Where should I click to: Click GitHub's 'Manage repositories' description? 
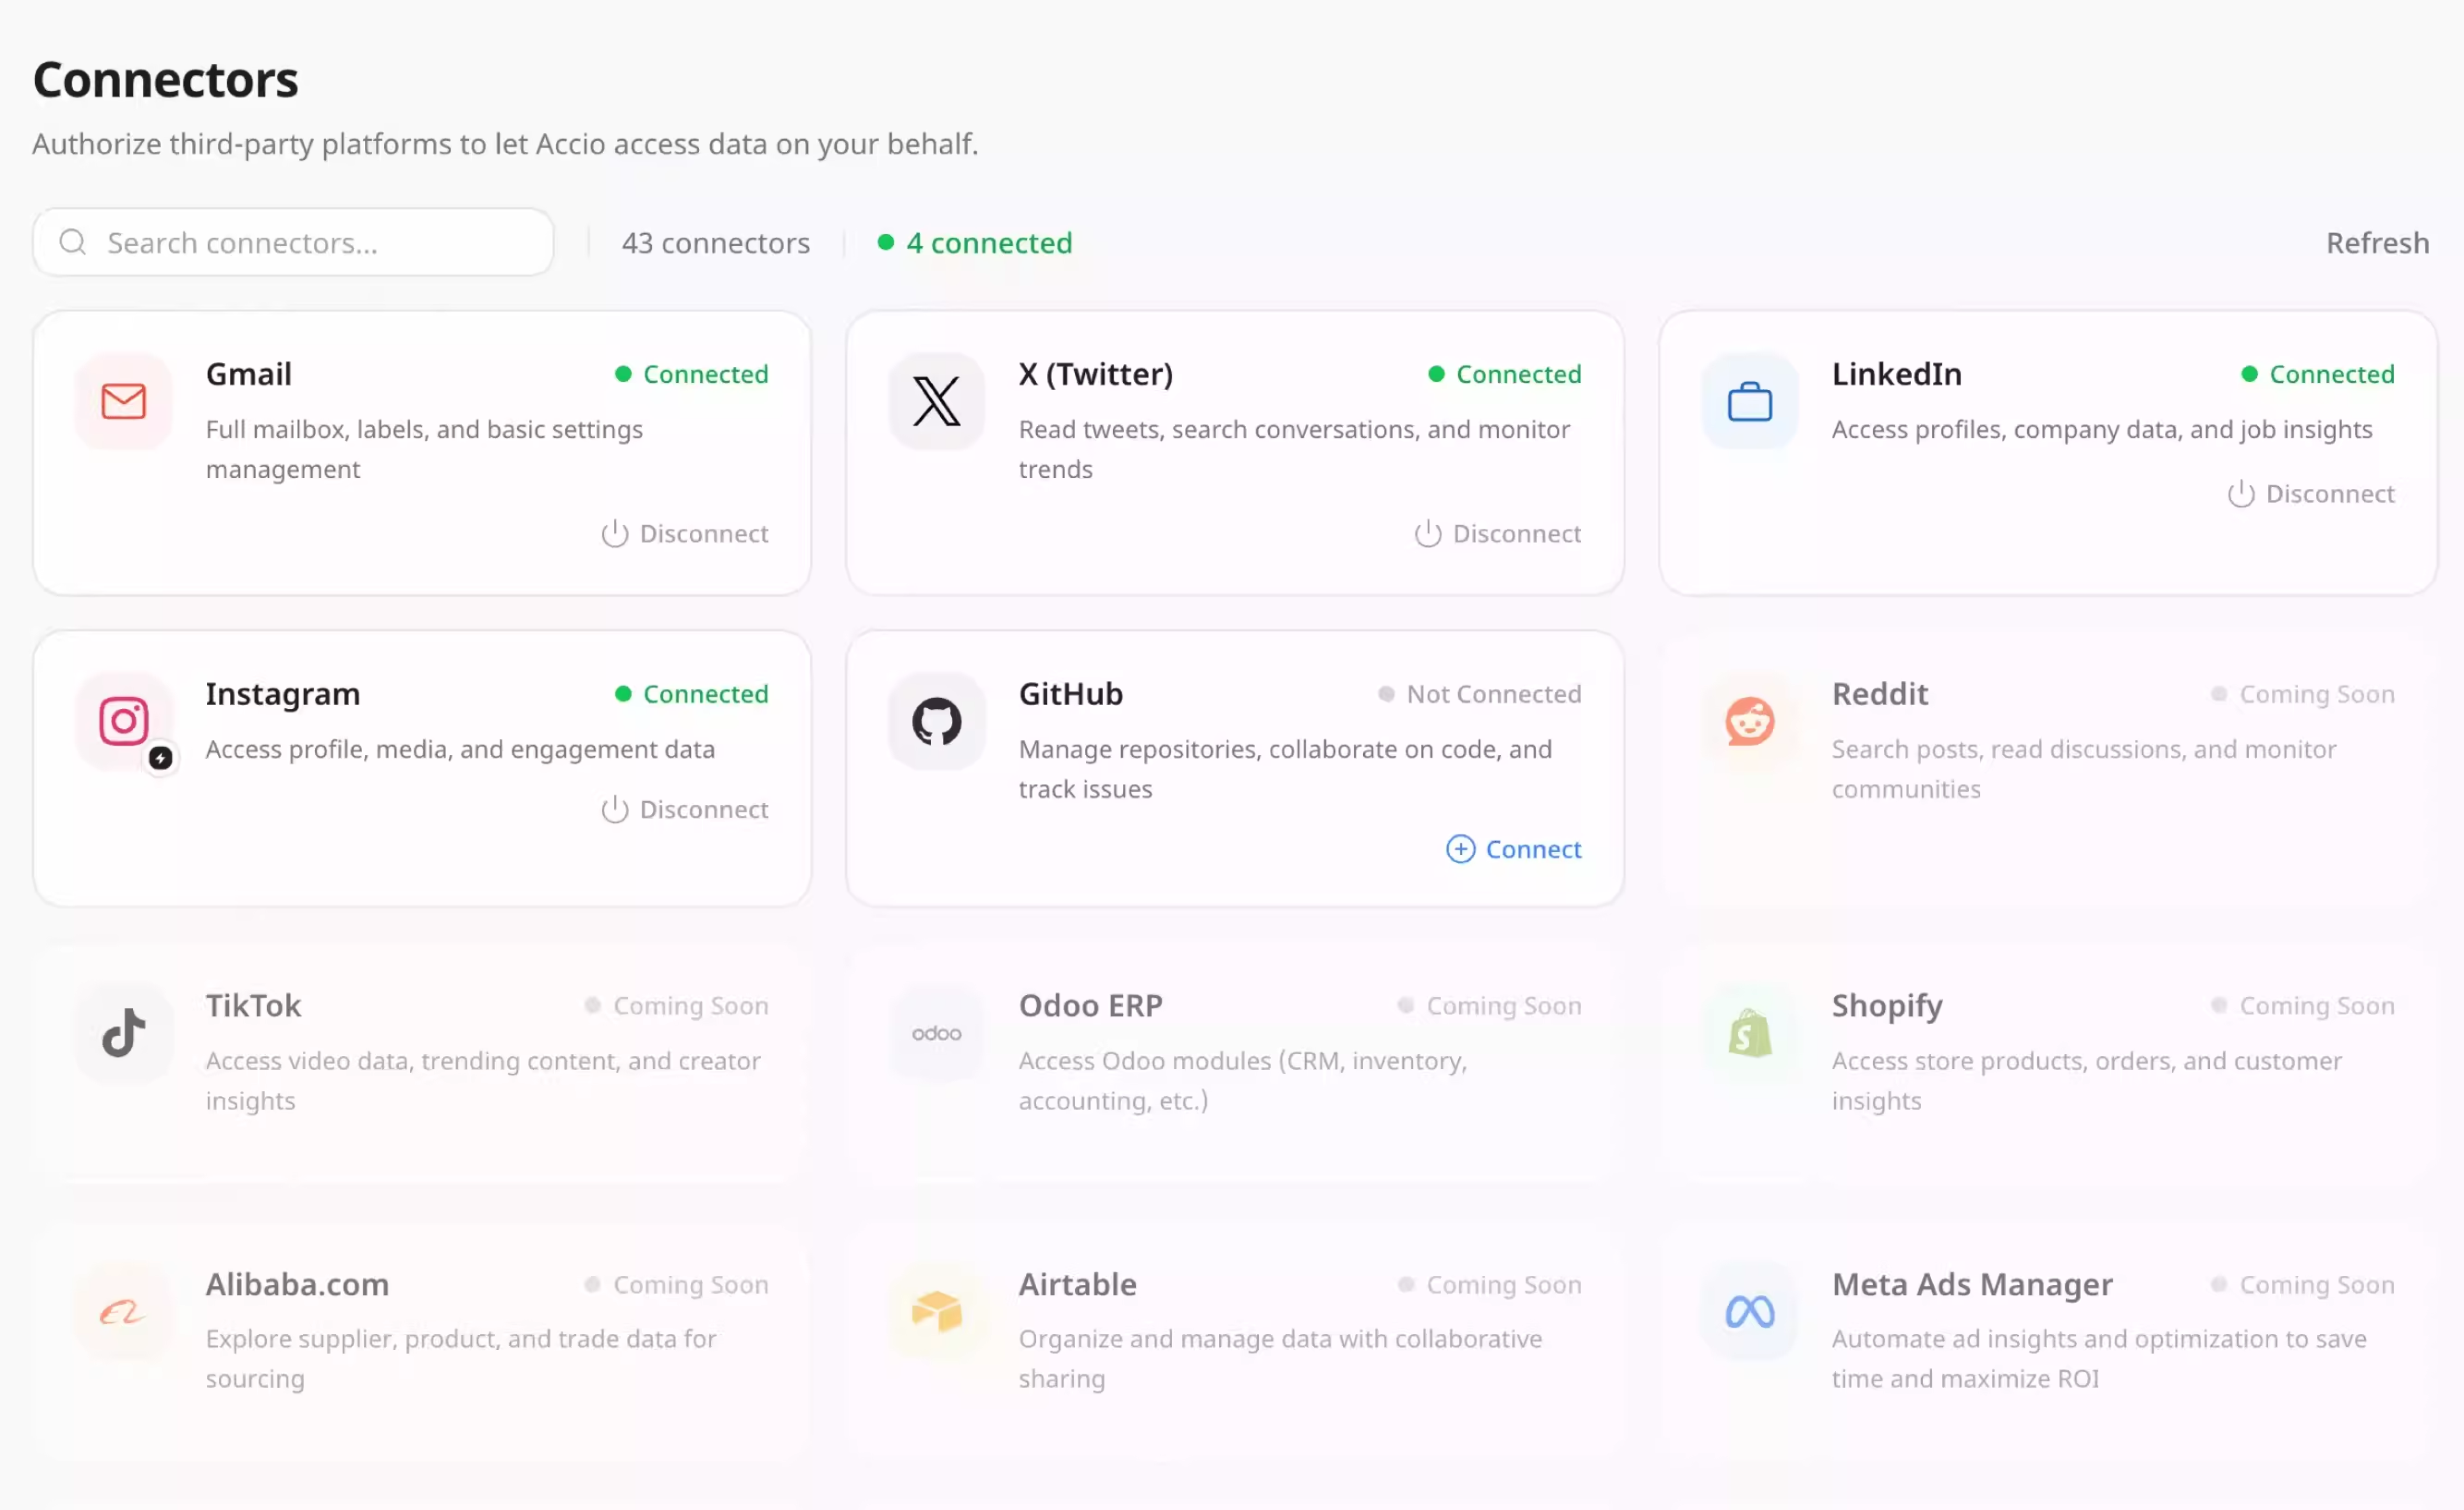[x=1285, y=769]
